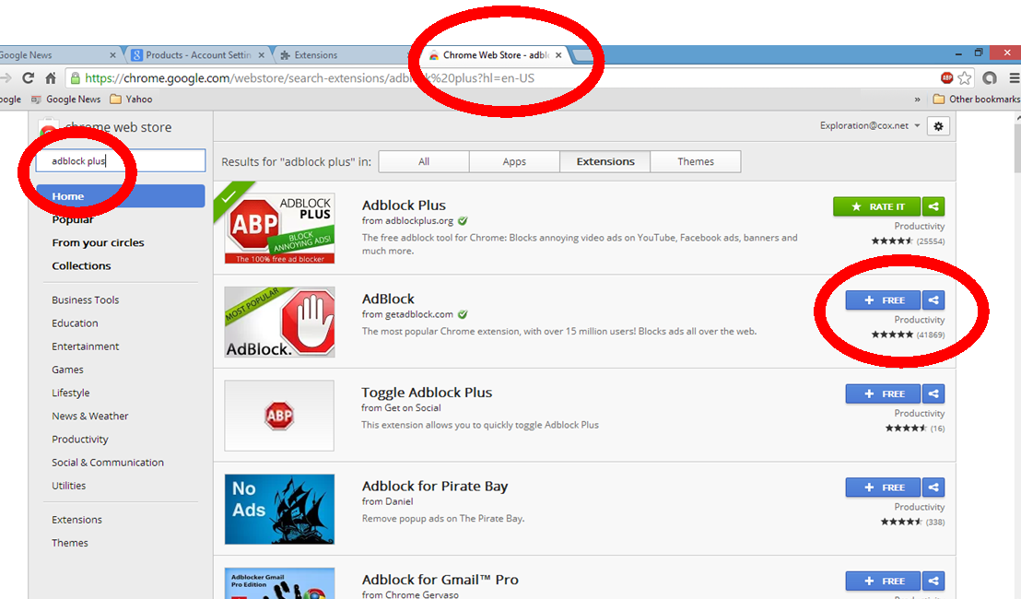The image size is (1021, 599).
Task: Browse the Lifestyle category
Action: [x=71, y=393]
